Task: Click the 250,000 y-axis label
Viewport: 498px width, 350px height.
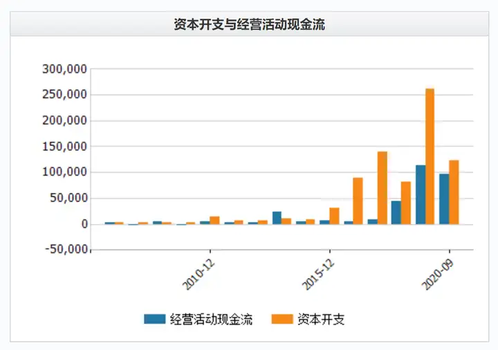Action: [64, 95]
